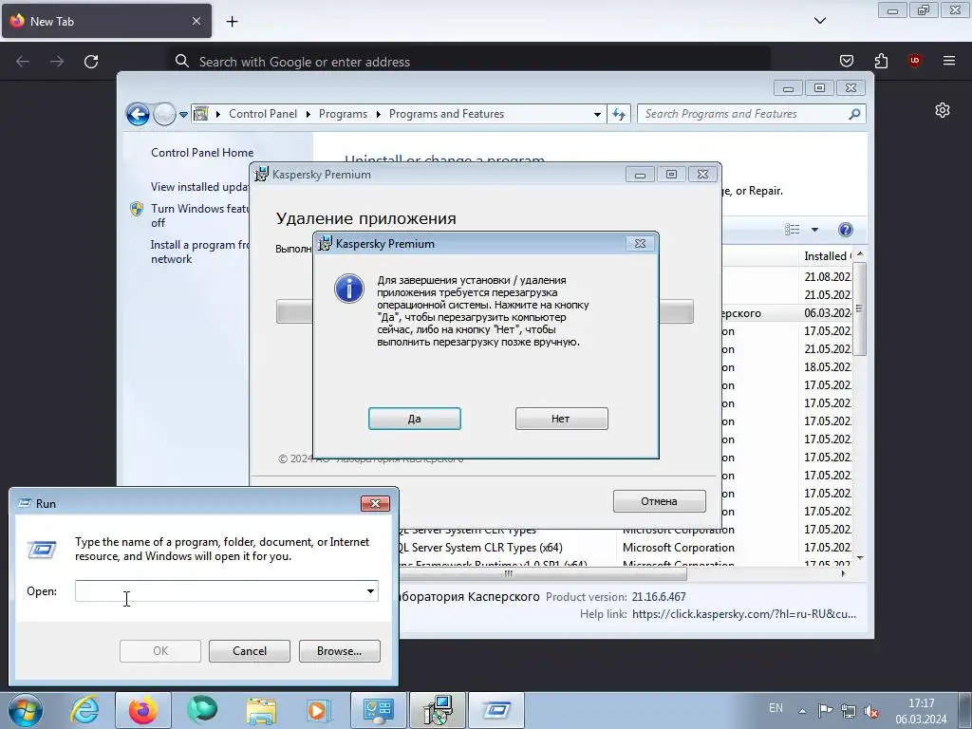Open the Pocket icon in Firefox toolbar
Screen dimensions: 972x729
pyautogui.click(x=846, y=61)
